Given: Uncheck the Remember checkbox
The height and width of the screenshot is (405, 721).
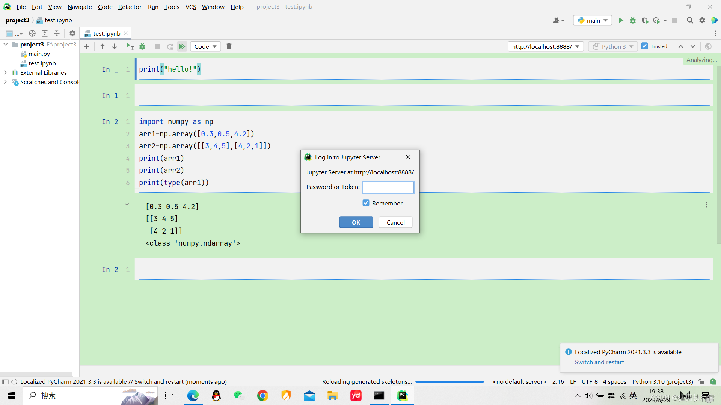Looking at the screenshot, I should tap(366, 203).
